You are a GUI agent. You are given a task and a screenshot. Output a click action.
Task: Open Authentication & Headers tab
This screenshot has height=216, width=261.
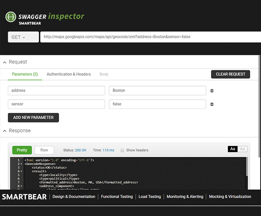pyautogui.click(x=69, y=74)
